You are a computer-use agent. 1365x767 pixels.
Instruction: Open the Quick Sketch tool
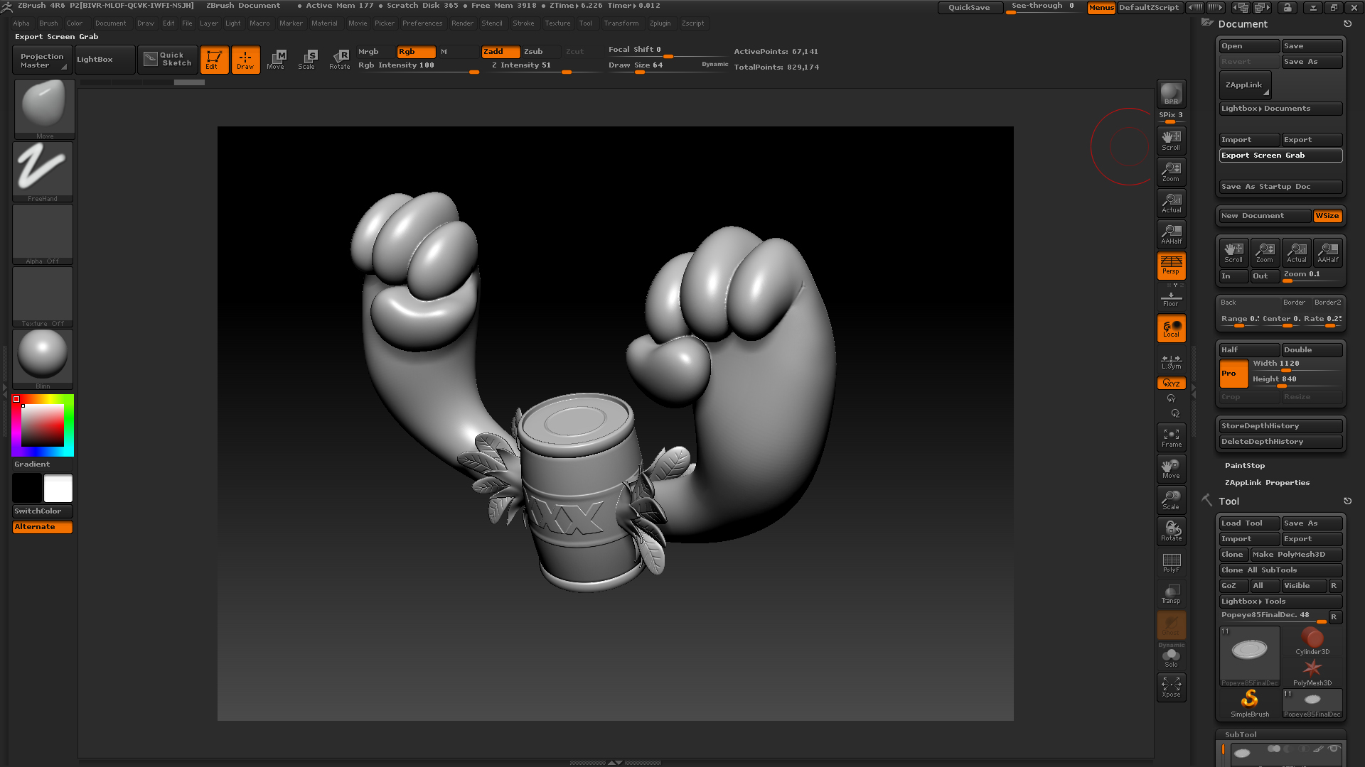(x=168, y=59)
